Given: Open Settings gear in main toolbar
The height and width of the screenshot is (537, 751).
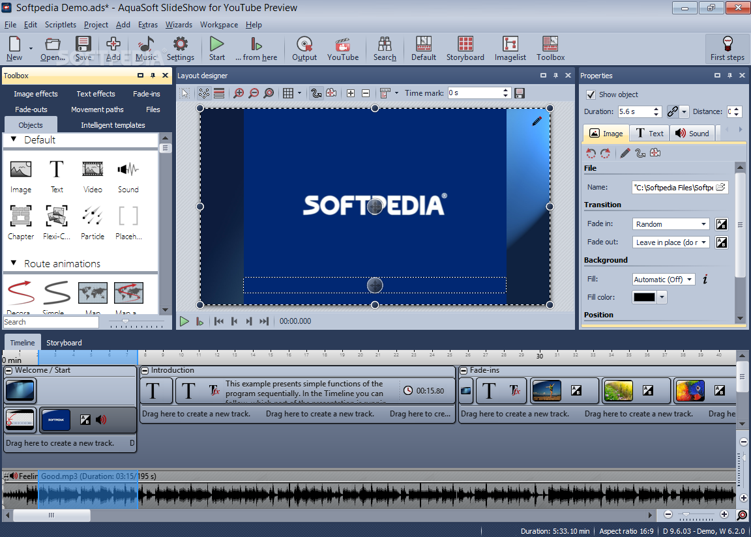Looking at the screenshot, I should pyautogui.click(x=181, y=49).
